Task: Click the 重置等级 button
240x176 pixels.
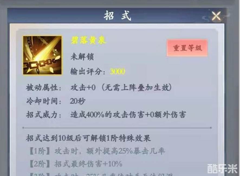Action: click(187, 48)
